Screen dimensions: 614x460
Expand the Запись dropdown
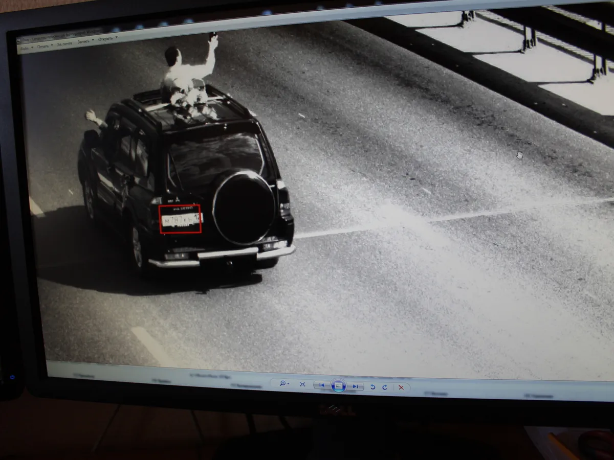(84, 41)
